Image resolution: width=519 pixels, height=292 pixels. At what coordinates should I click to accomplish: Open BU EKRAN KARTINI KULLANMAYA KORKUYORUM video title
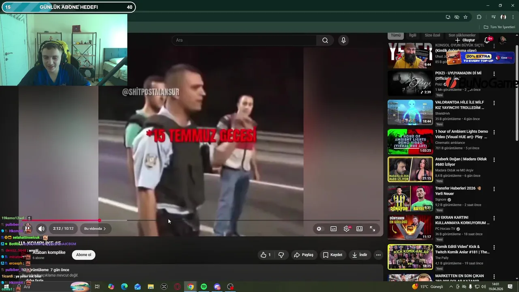tap(462, 220)
